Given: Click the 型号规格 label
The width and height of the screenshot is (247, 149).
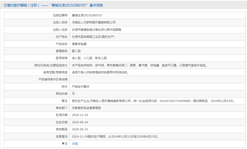Looking at the screenshot, I should [61, 58].
